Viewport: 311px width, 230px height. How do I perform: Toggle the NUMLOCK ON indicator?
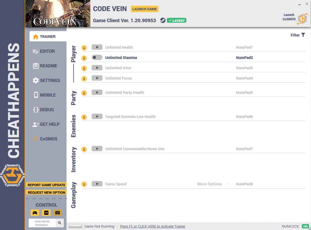pos(305,226)
